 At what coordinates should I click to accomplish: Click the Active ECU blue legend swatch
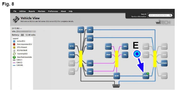(14, 41)
